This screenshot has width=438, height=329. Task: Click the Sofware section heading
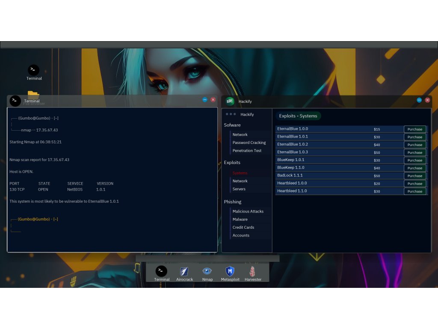(x=232, y=125)
